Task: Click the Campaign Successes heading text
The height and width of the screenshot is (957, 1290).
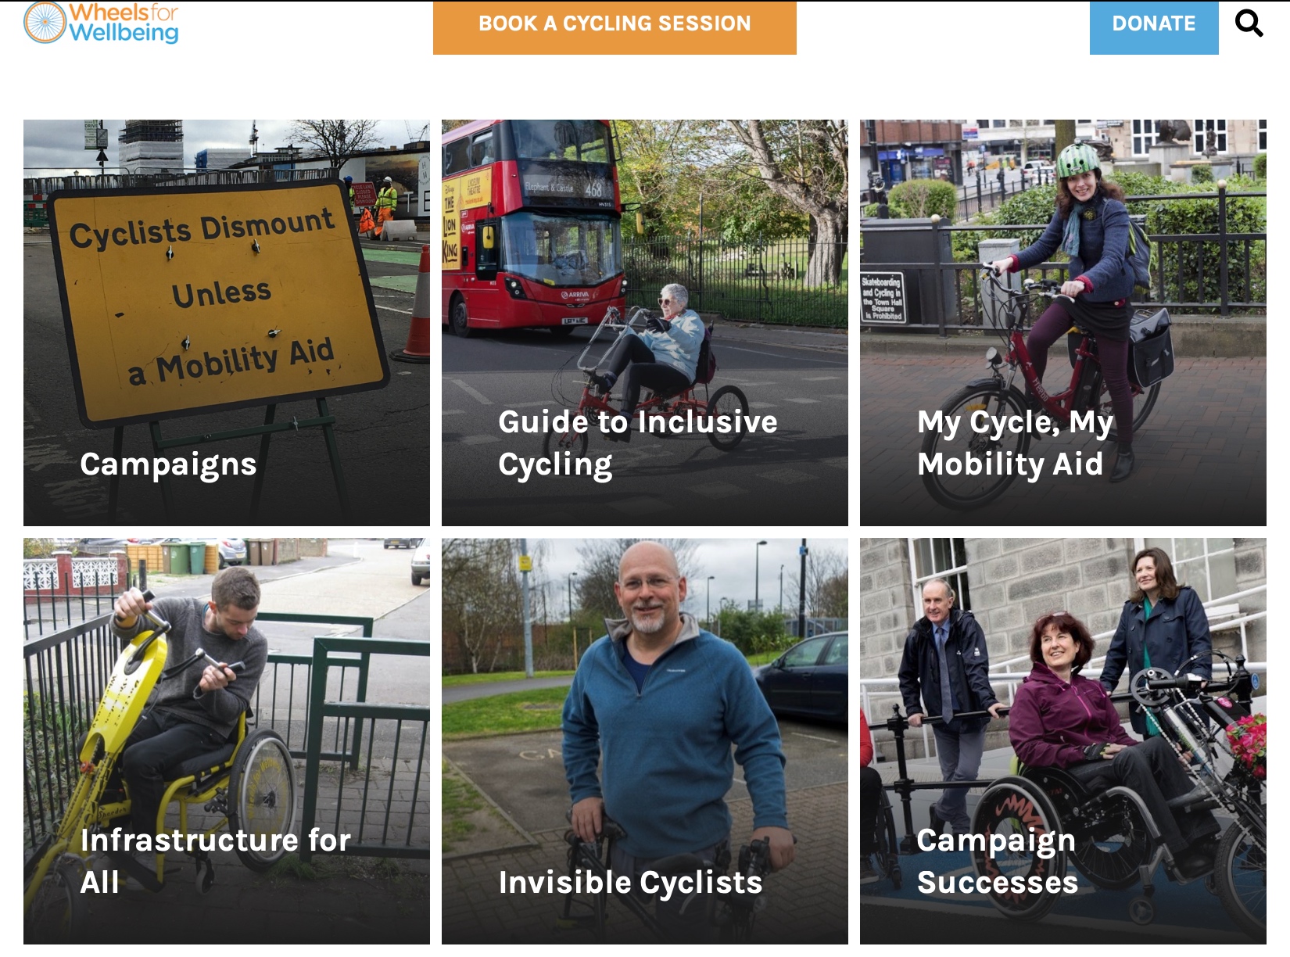Action: [997, 861]
